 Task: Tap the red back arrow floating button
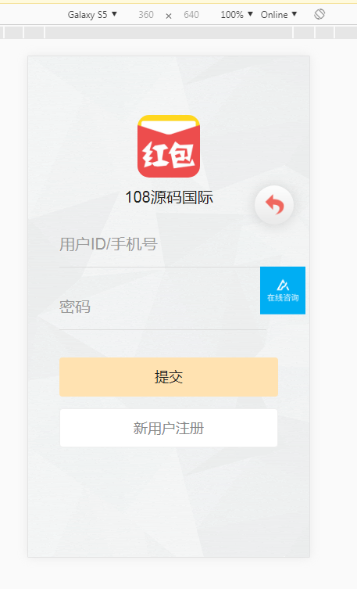click(274, 205)
